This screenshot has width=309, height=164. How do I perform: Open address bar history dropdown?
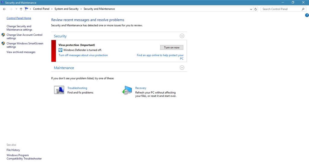tap(251, 9)
